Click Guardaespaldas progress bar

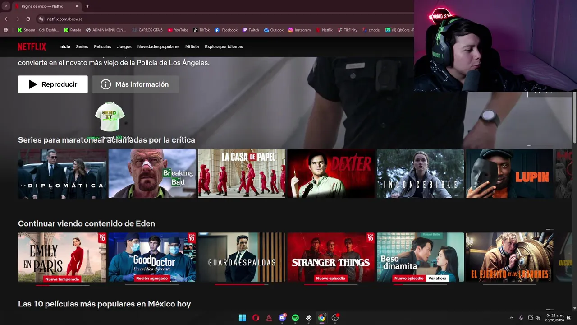(x=242, y=285)
